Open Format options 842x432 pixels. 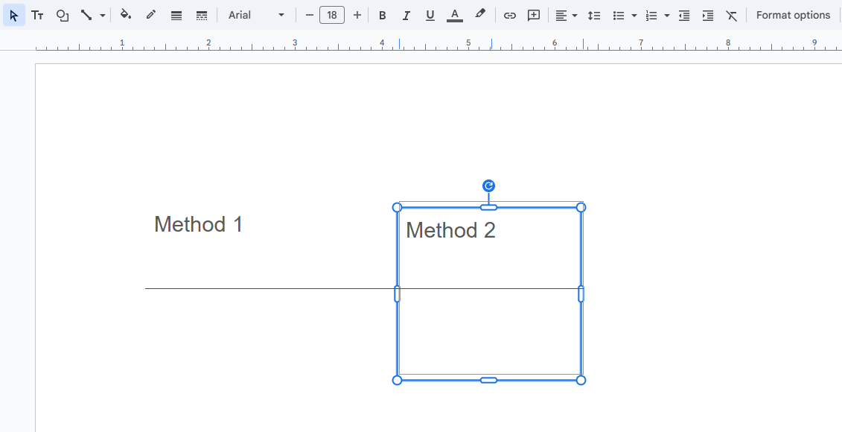(x=793, y=15)
